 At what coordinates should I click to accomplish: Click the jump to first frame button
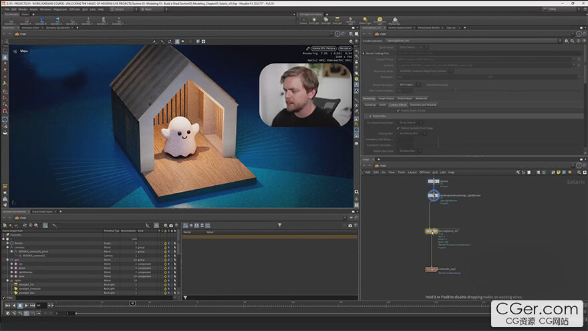(7, 306)
